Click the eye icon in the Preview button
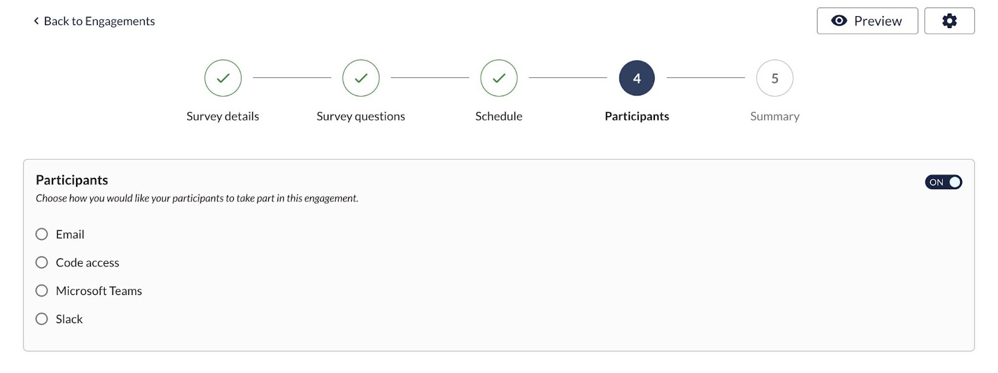The image size is (998, 373). 839,21
